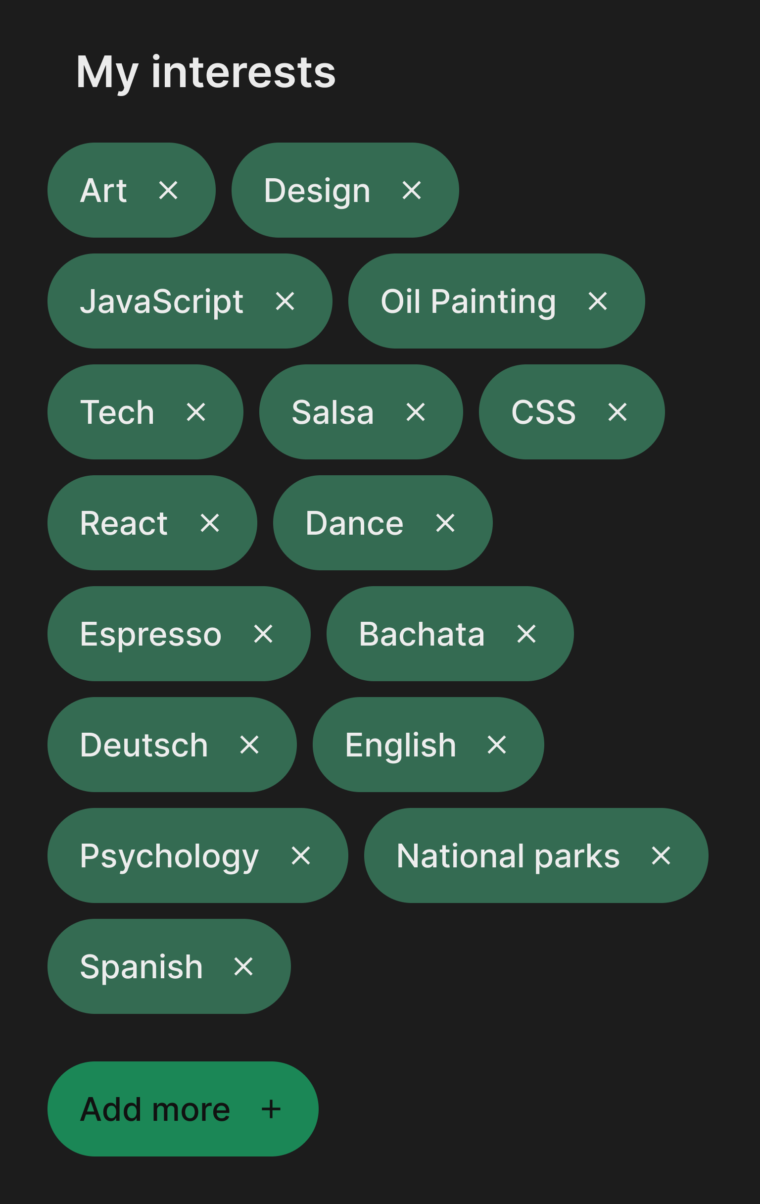Remove React from the list
The image size is (760, 1204).
tap(210, 523)
